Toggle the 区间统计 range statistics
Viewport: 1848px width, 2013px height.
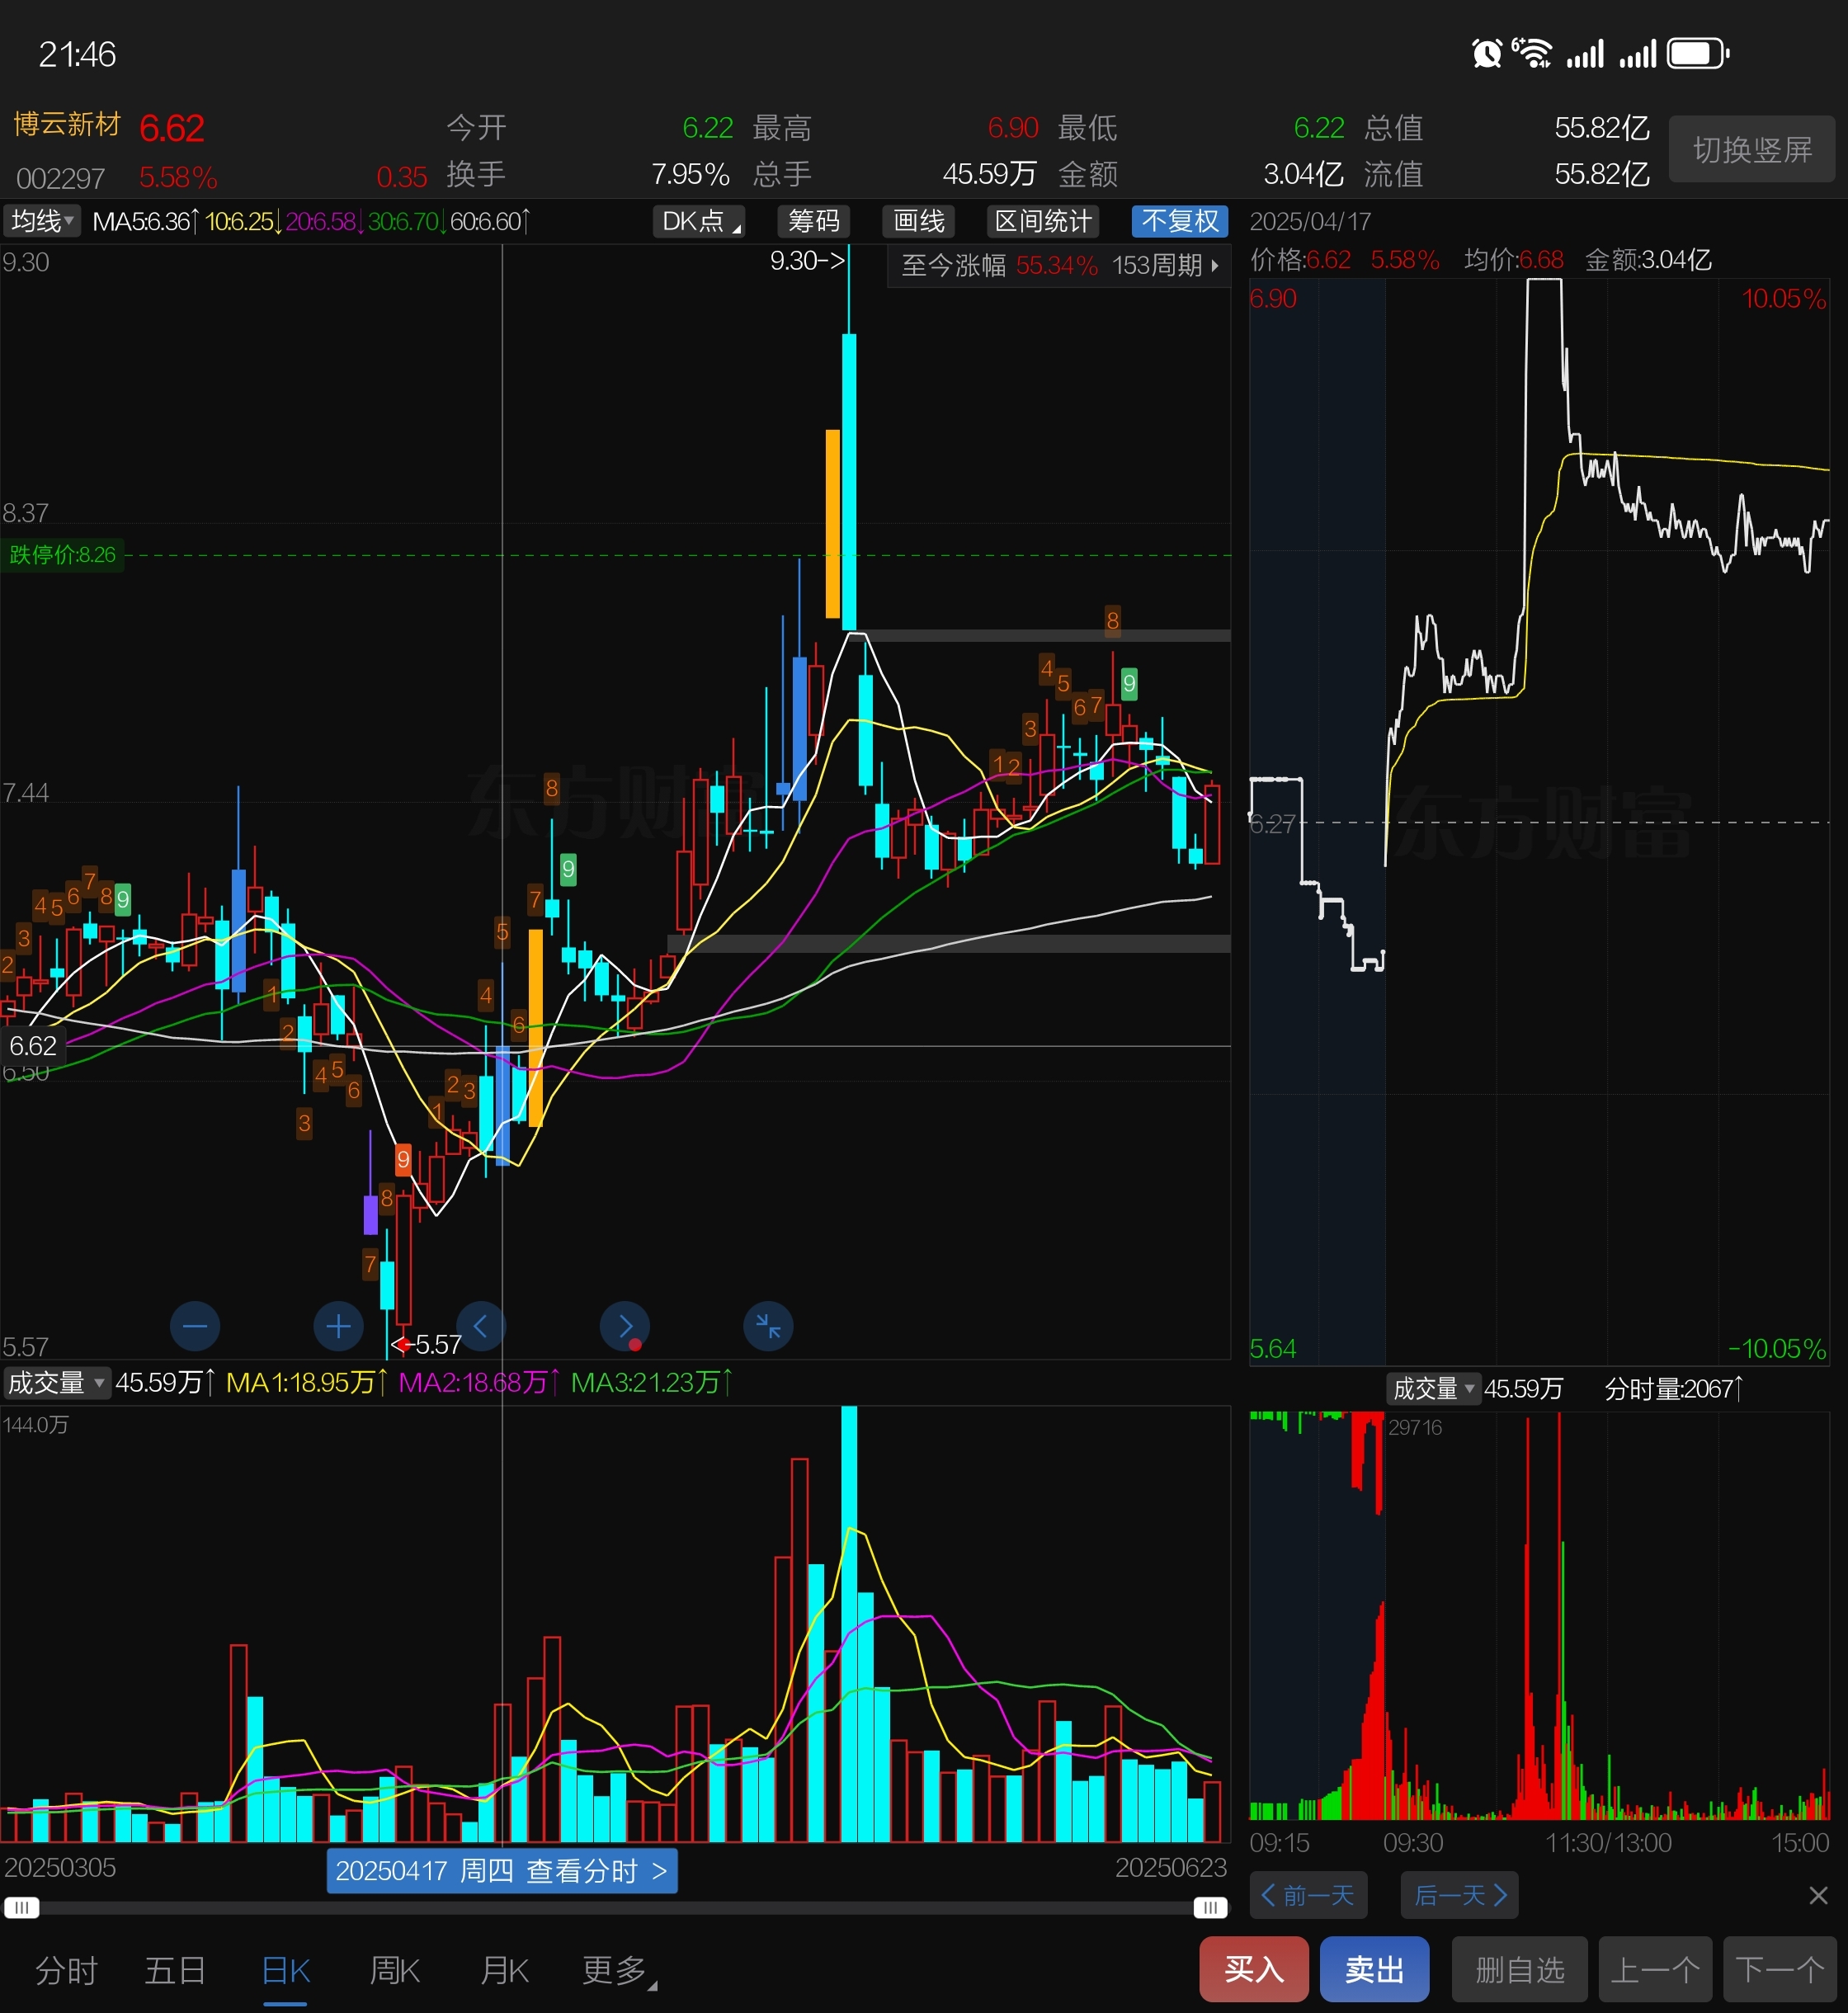[1042, 221]
